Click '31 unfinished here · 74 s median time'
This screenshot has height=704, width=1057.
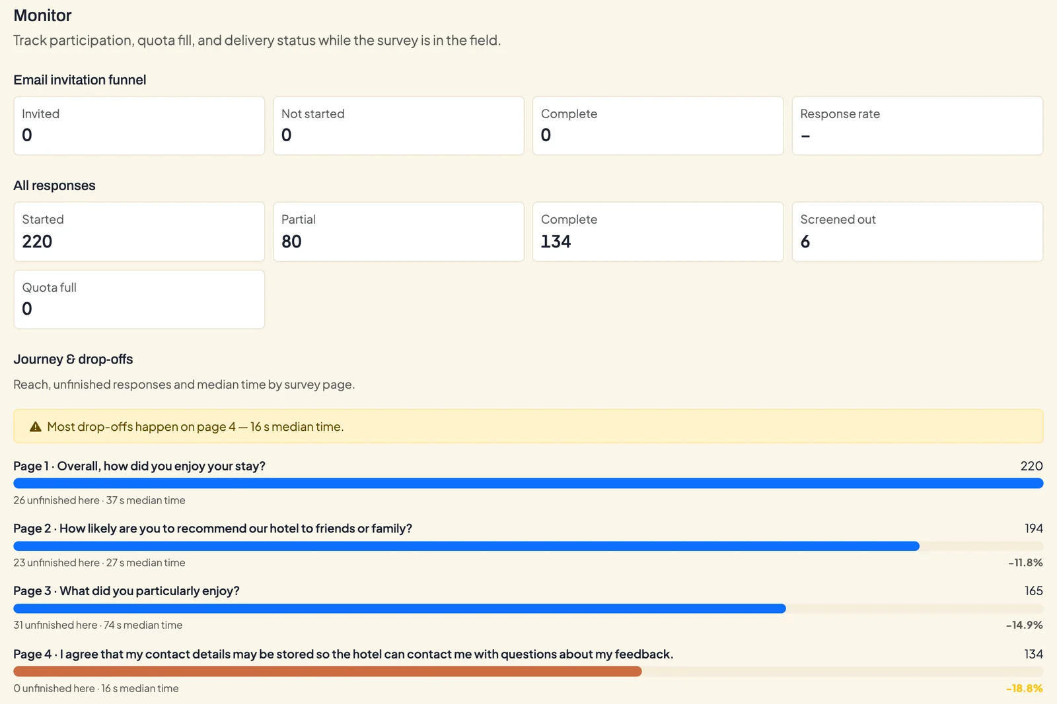[98, 625]
